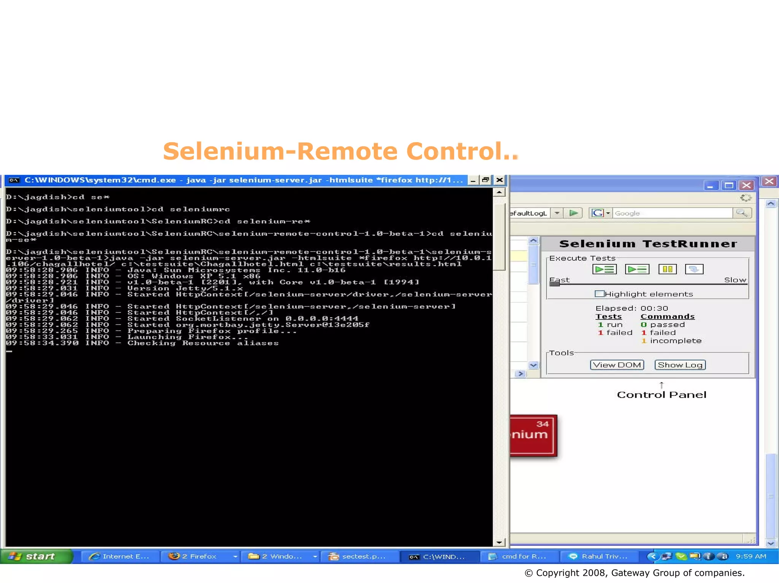This screenshot has height=583, width=779.
Task: Click cmd window scrollbar up arrow
Action: 499,192
